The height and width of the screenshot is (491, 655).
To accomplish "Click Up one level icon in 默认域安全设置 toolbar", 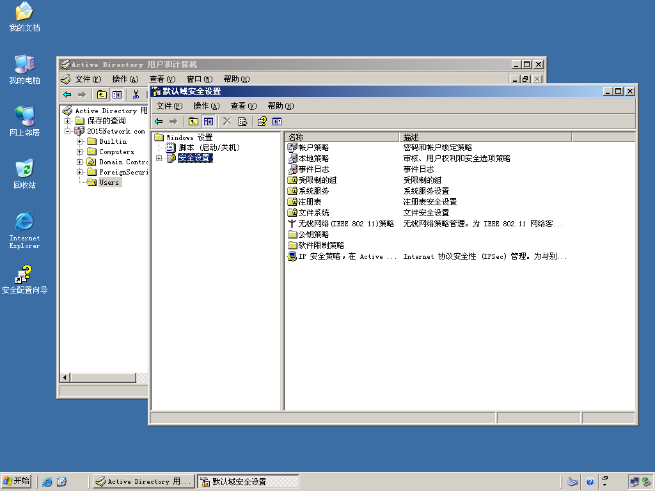I will tap(193, 121).
